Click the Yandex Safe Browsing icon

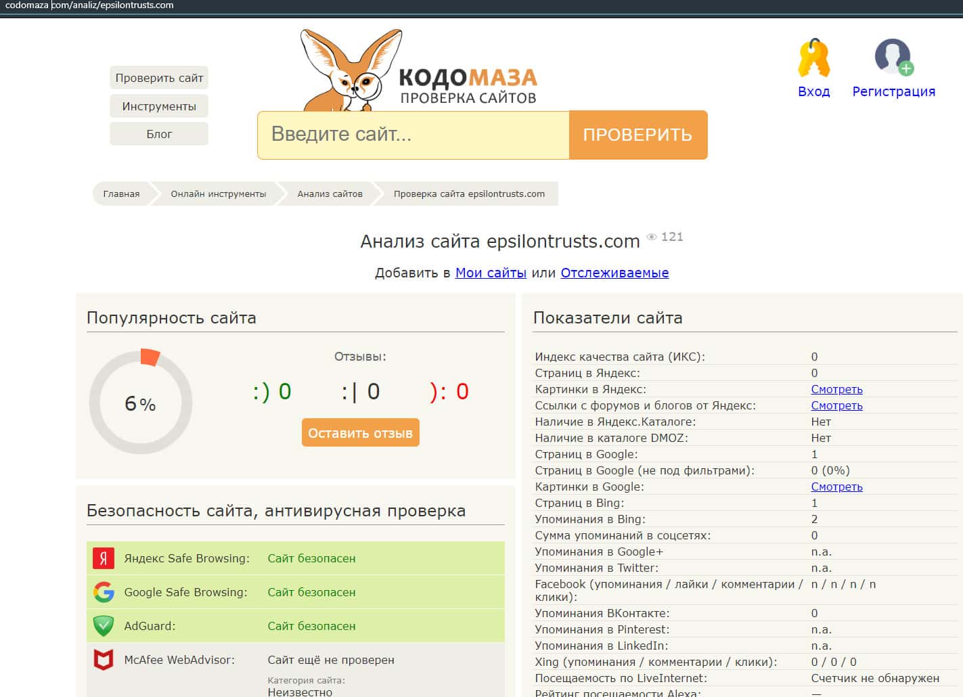[x=104, y=558]
